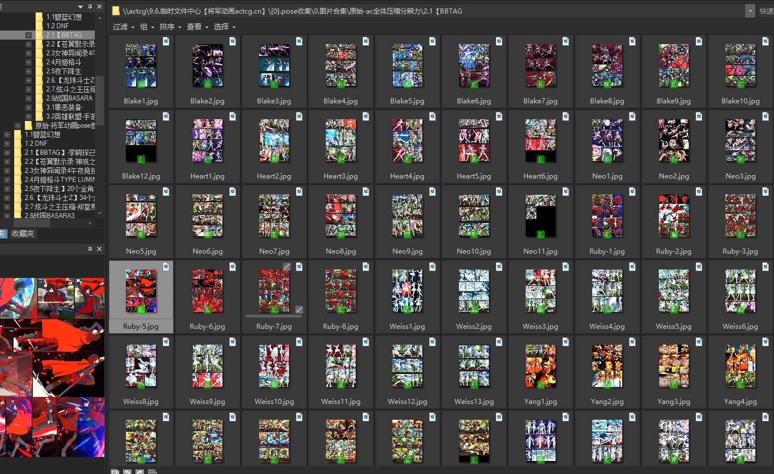Screen dimensions: 774x474
Task: Click the file type icon on Heart3.jpg
Action: click(x=366, y=116)
